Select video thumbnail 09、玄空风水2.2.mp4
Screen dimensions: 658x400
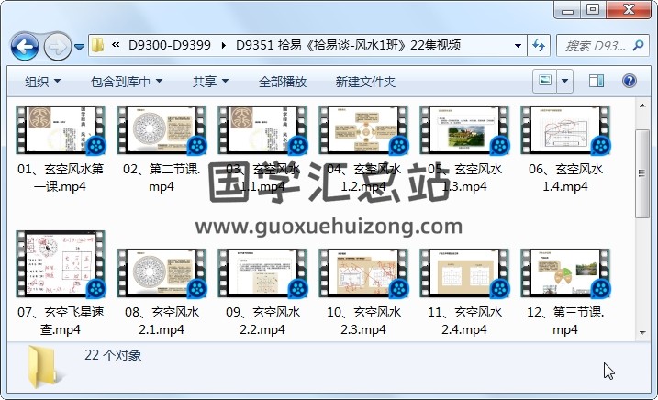(x=262, y=273)
